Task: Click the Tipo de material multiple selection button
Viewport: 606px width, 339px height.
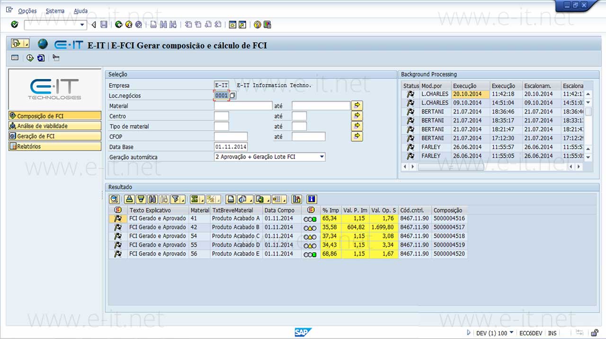Action: [357, 126]
